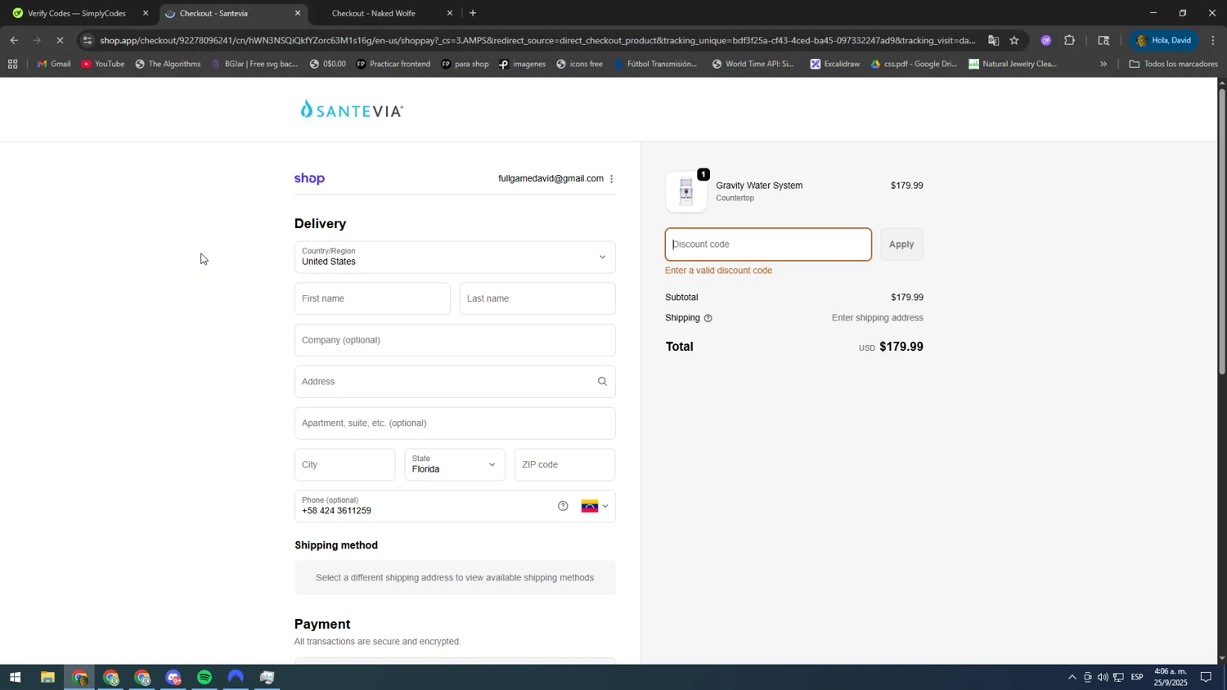The height and width of the screenshot is (690, 1227).
Task: Click the translate page icon
Action: [993, 40]
